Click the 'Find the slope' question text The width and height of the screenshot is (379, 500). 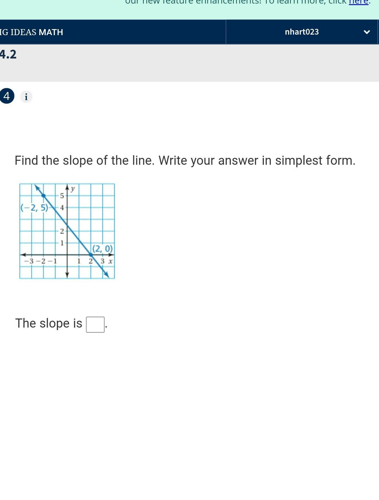(185, 160)
